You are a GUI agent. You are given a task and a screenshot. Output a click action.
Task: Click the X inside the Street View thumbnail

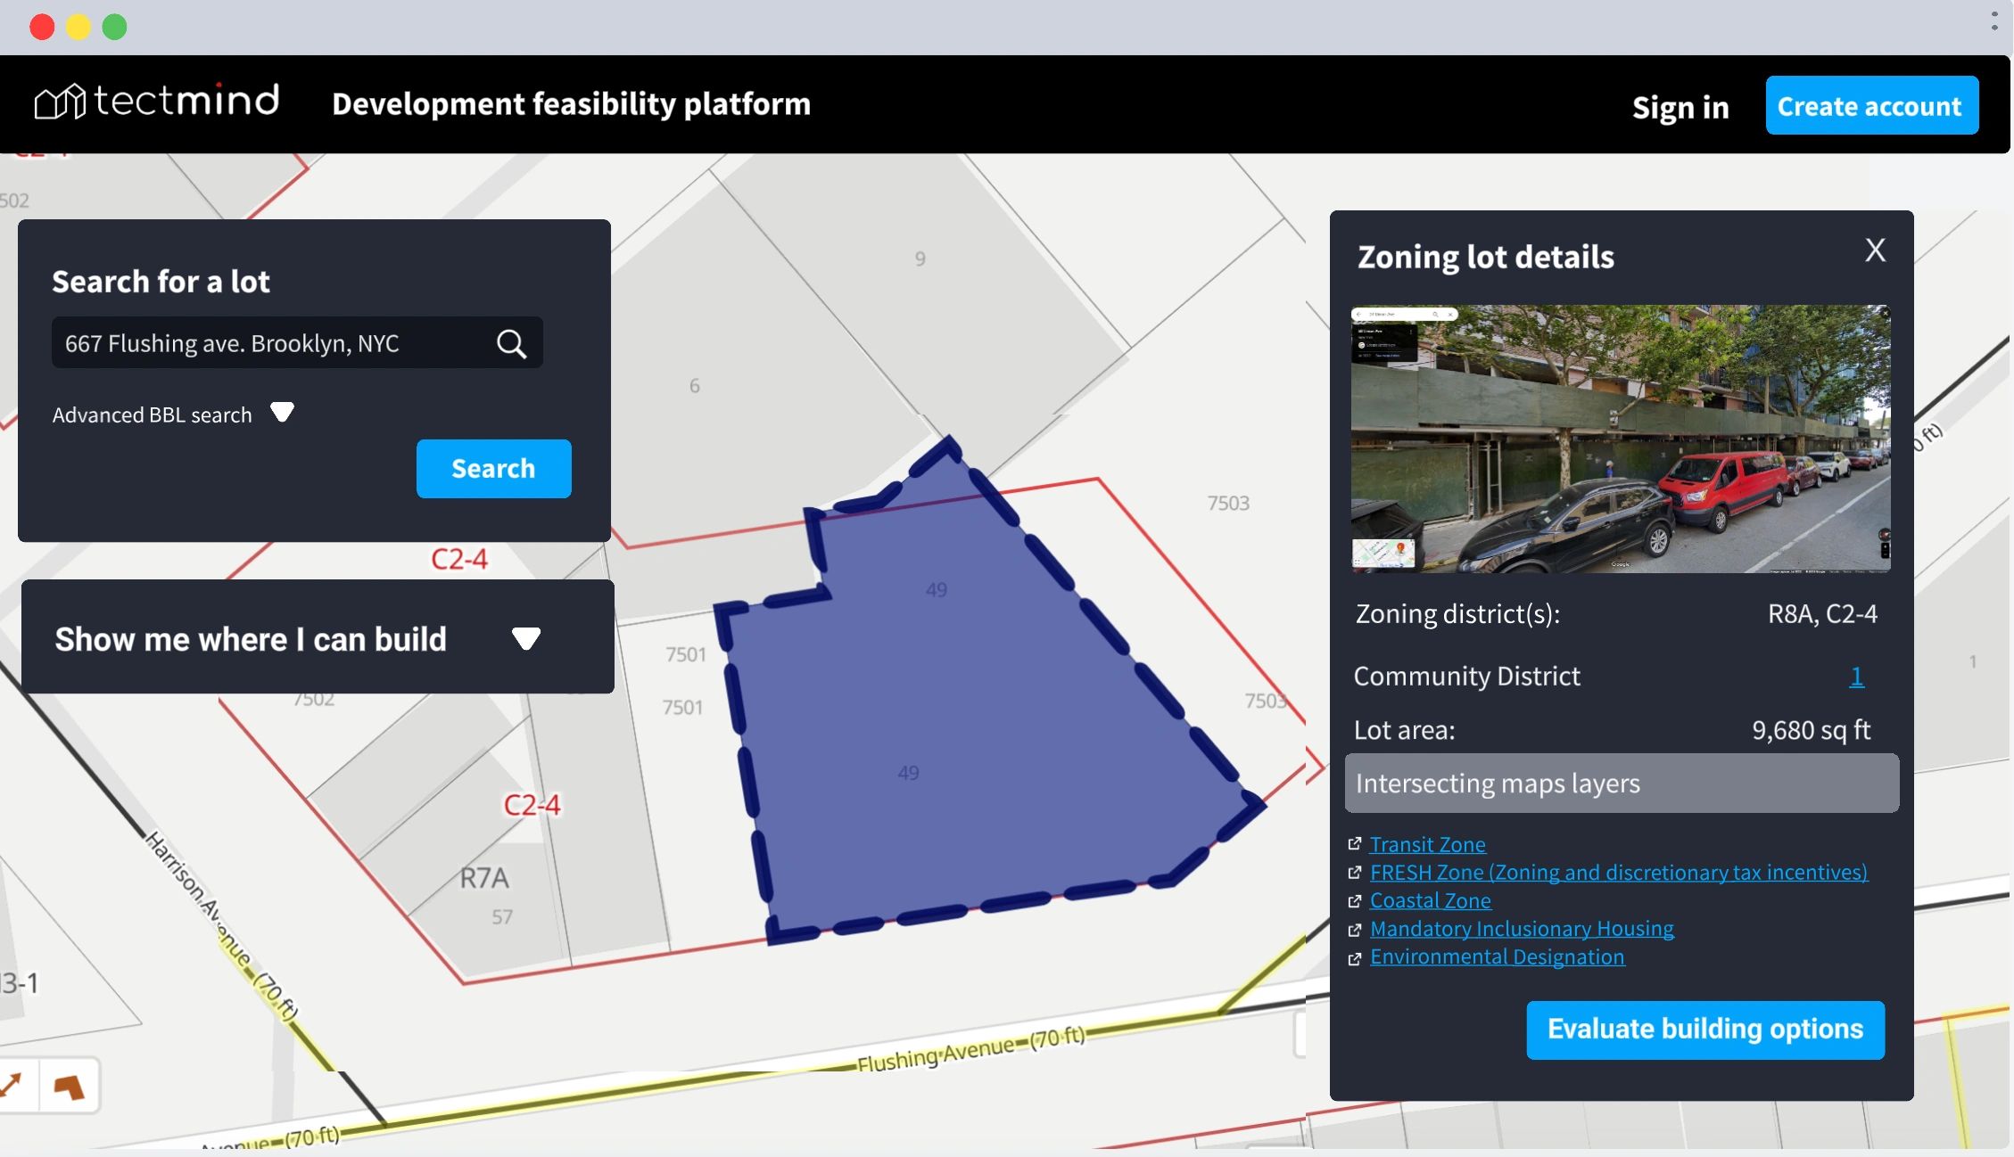click(1450, 315)
